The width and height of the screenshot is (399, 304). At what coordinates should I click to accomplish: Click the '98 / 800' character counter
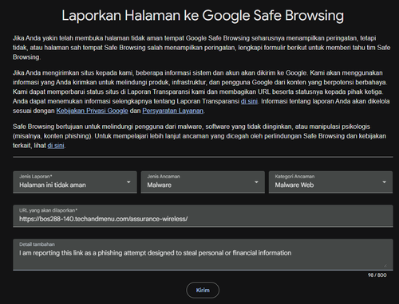pos(377,275)
